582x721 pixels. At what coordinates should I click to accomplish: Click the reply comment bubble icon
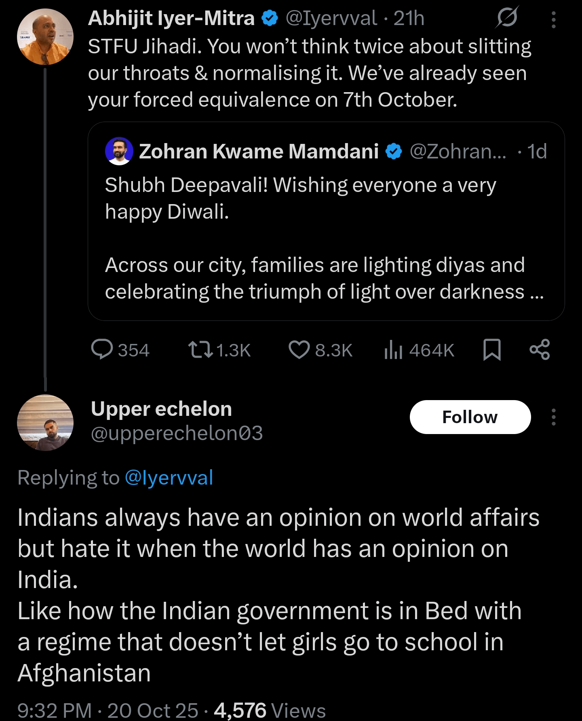pos(102,350)
